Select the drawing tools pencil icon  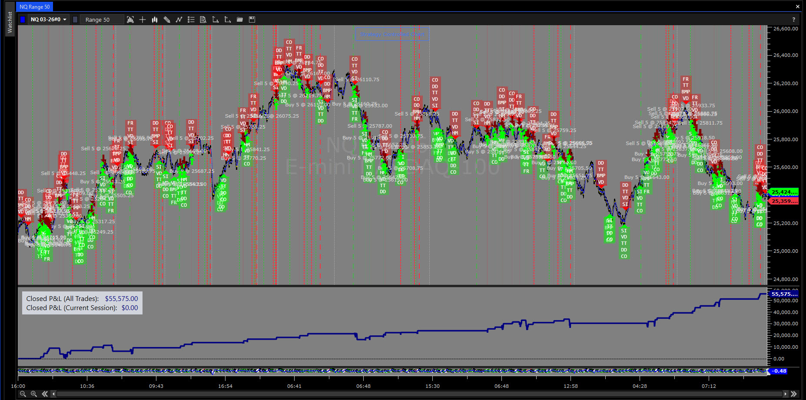click(167, 20)
